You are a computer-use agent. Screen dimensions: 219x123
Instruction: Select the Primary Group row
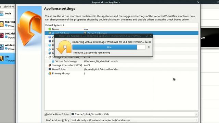(x=121, y=73)
